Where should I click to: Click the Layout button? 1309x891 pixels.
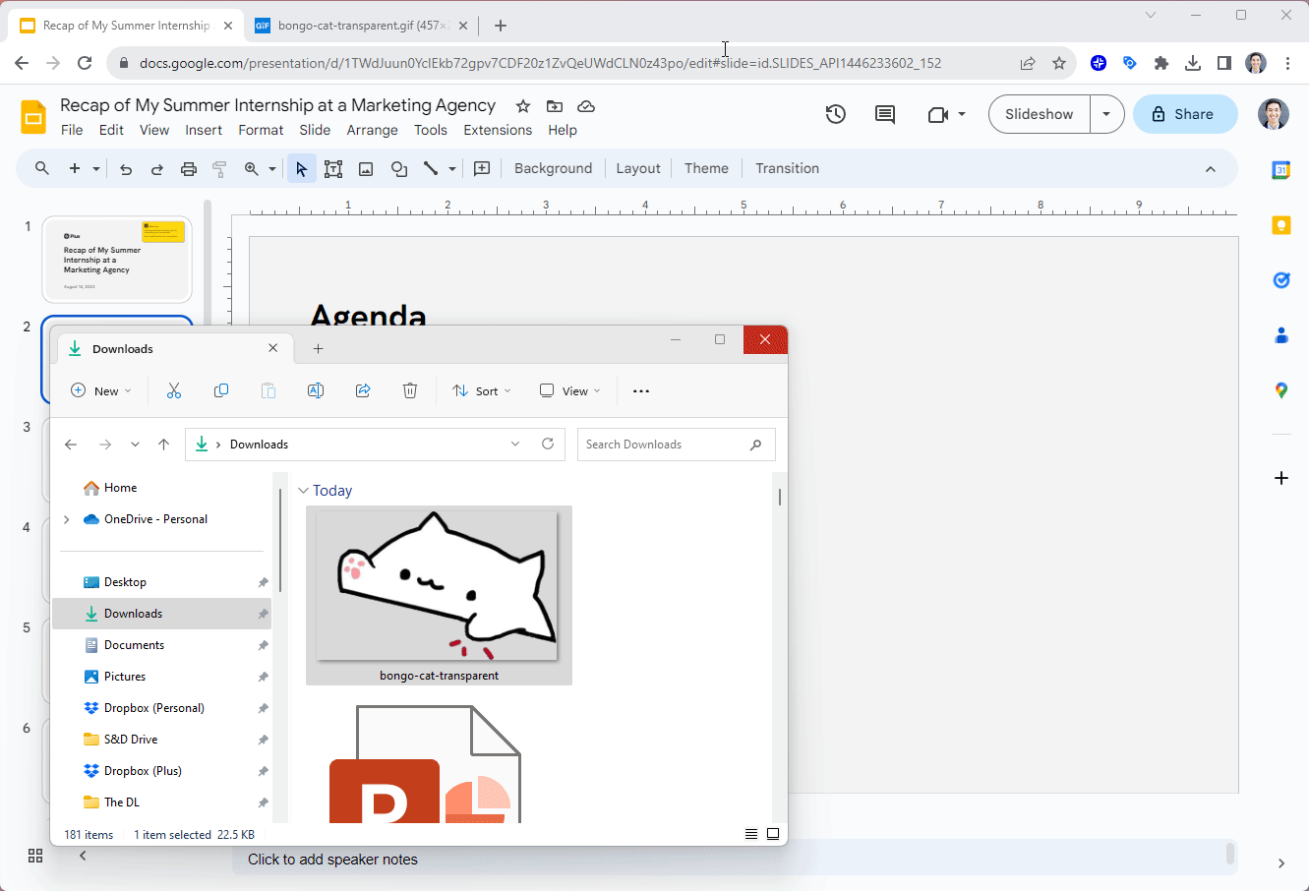click(638, 168)
